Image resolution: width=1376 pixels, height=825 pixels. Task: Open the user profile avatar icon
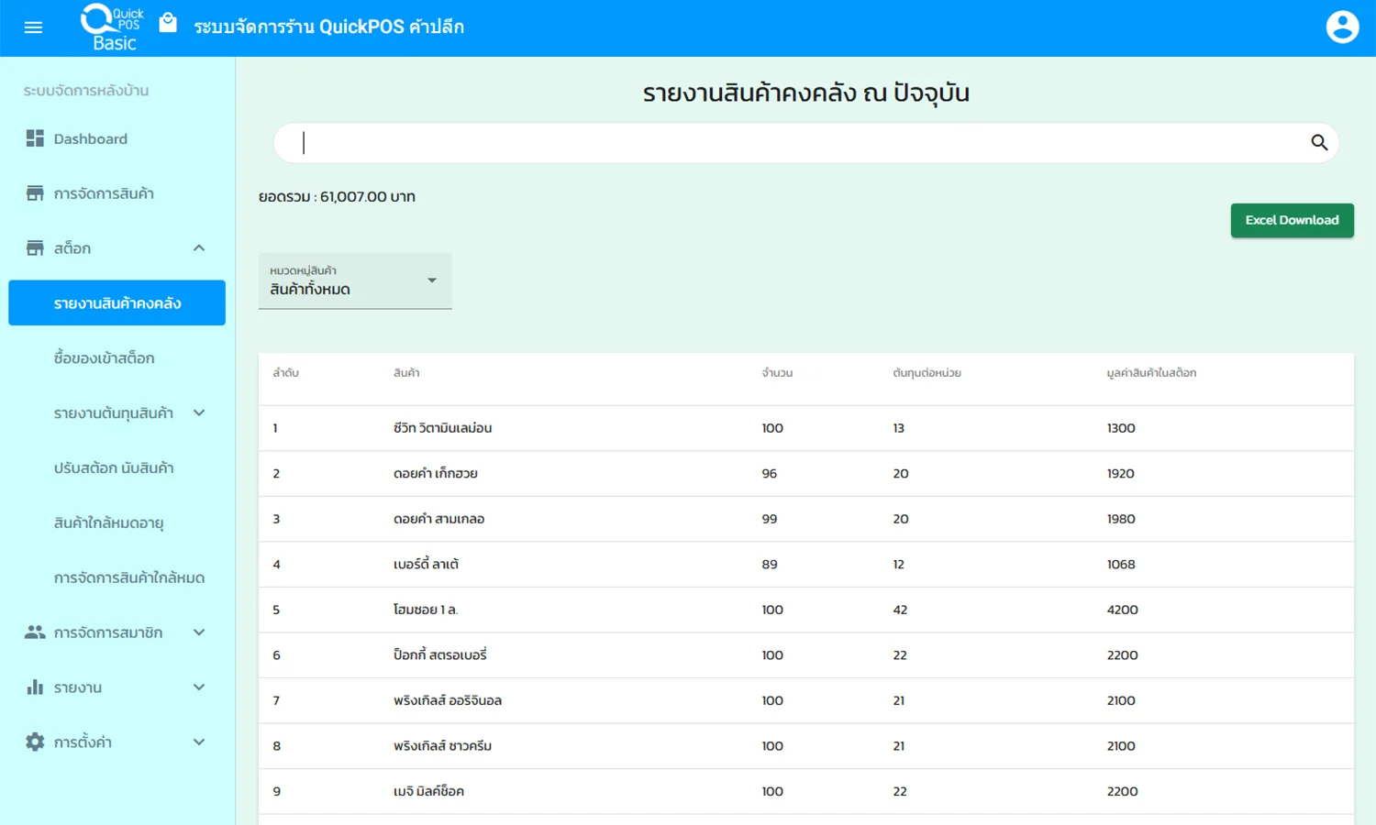point(1342,27)
